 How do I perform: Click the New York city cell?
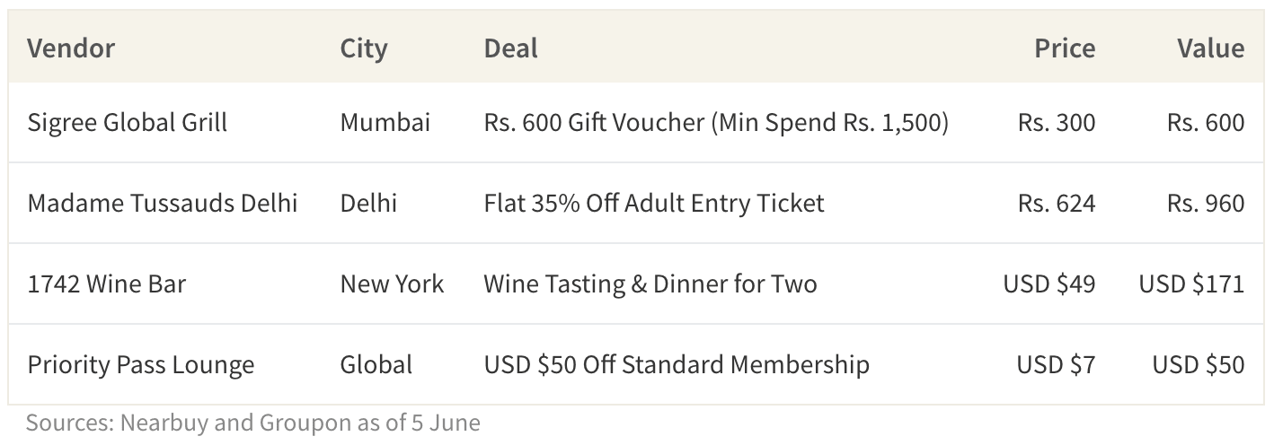(392, 284)
